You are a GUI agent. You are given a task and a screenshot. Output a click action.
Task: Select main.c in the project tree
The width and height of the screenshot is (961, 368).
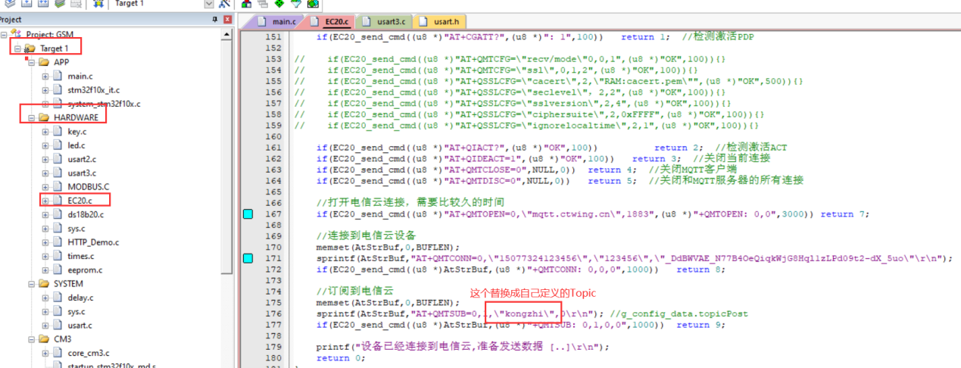80,76
